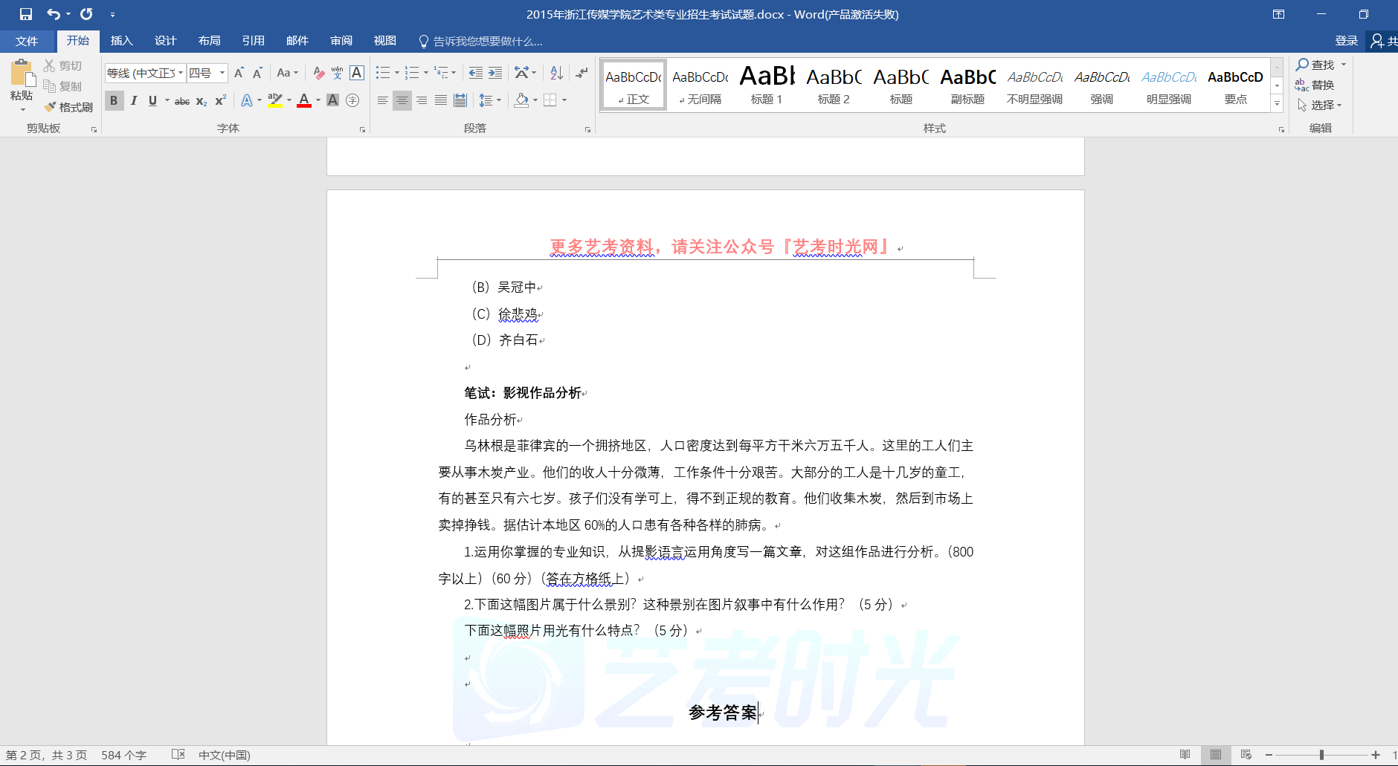Toggle Bold formatting
This screenshot has width=1398, height=766.
coord(114,100)
